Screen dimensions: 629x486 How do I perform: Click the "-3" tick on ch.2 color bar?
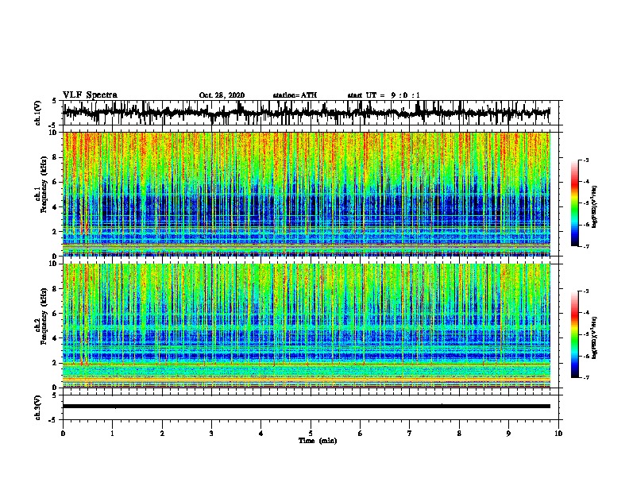tap(585, 291)
